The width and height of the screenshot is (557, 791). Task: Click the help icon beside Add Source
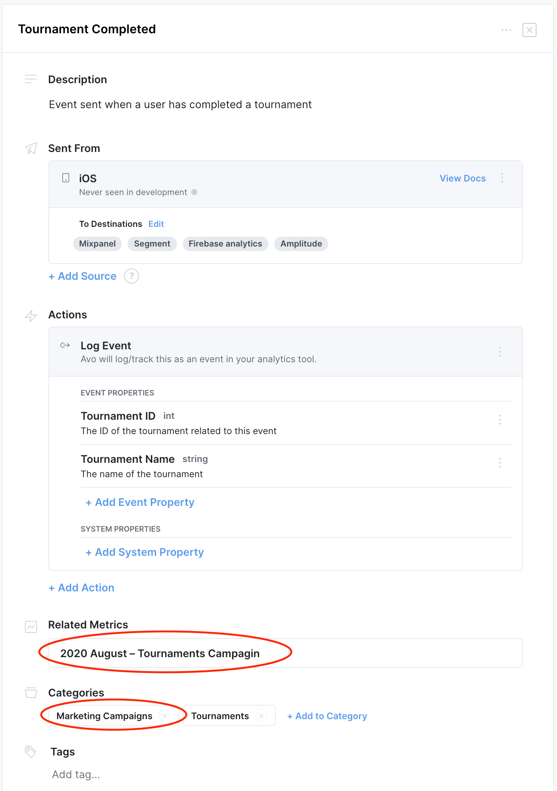(x=132, y=276)
